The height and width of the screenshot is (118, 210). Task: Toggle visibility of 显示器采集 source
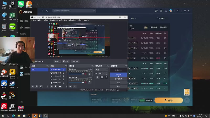pos(60,73)
